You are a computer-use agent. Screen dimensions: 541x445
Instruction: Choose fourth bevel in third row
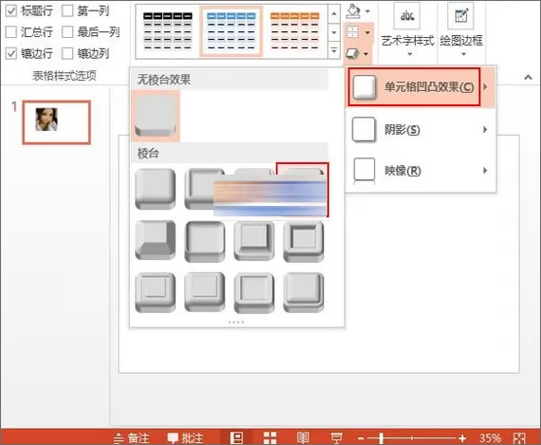(304, 292)
